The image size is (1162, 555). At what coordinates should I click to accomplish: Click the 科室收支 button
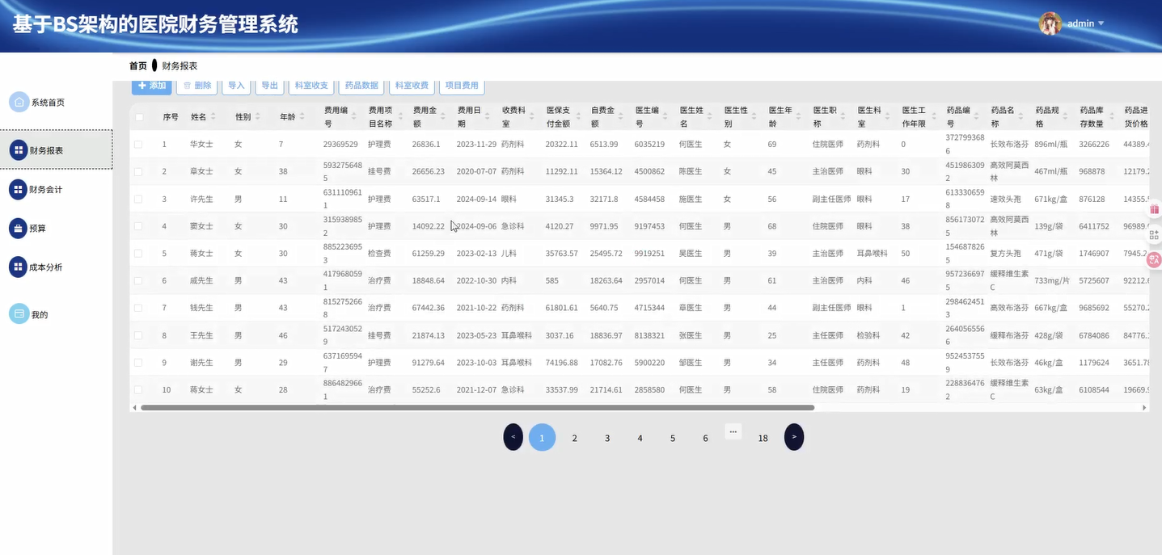click(311, 86)
